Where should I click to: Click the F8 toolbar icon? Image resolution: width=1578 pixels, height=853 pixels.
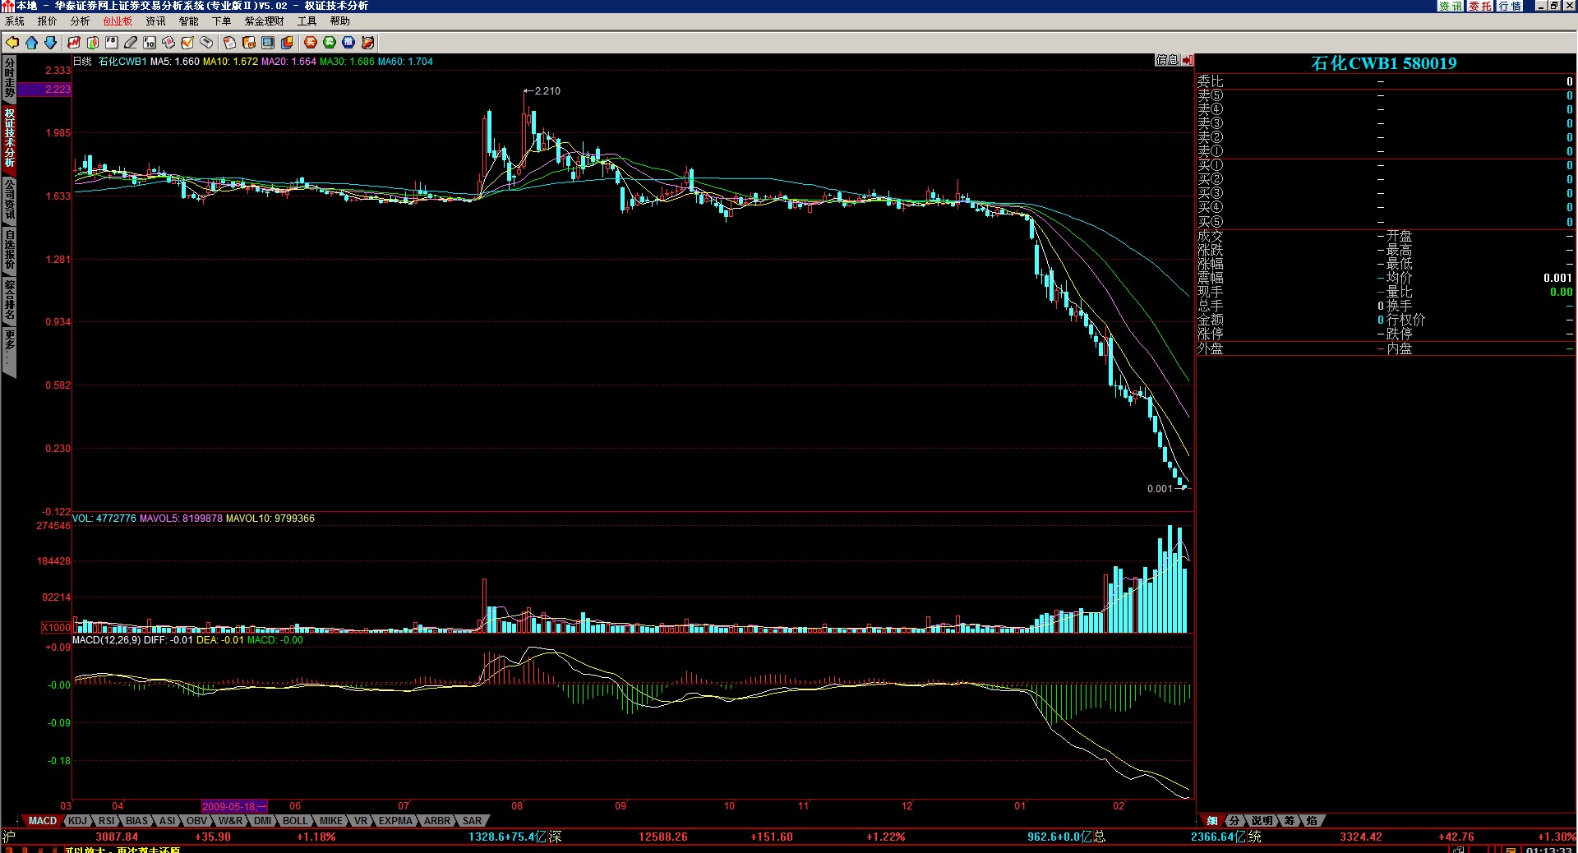click(x=112, y=43)
